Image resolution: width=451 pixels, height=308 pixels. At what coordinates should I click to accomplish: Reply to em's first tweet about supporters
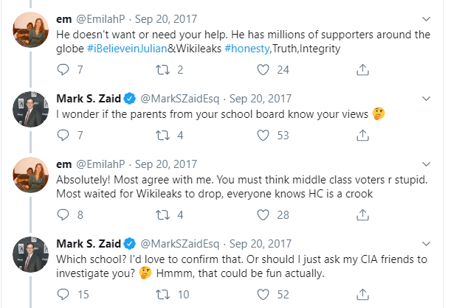tap(61, 70)
